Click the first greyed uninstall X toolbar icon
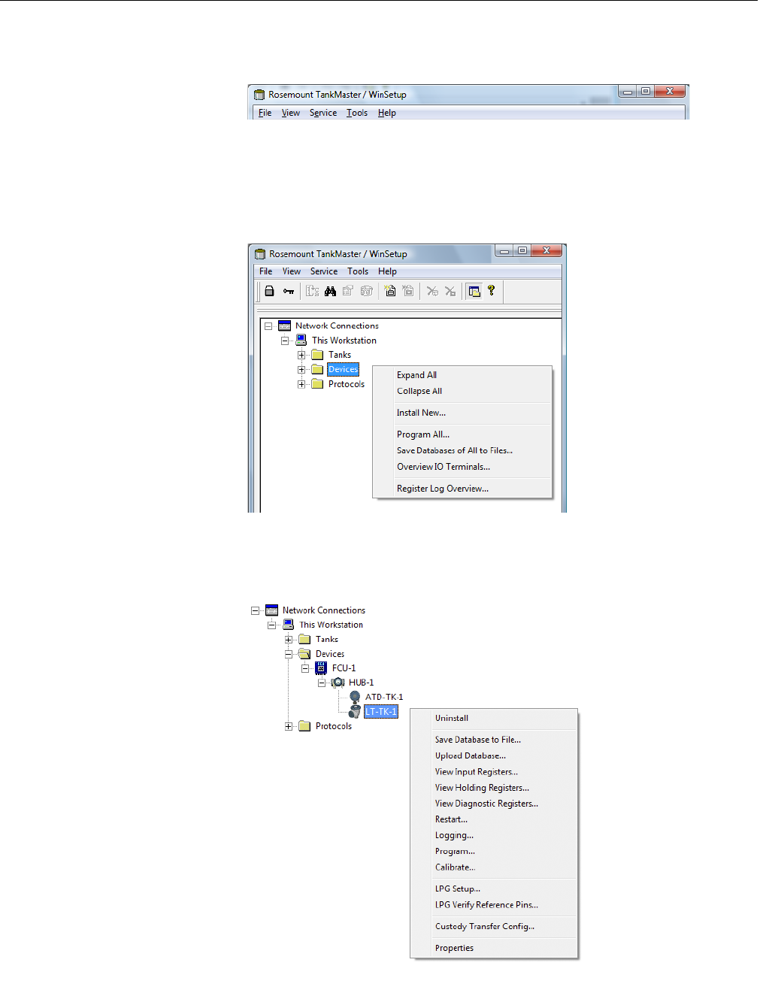This screenshot has width=772, height=993. pyautogui.click(x=432, y=291)
